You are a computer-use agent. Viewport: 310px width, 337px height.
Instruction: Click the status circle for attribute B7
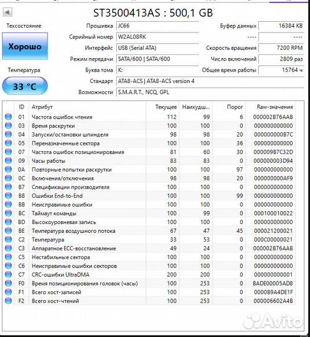pos(8,187)
